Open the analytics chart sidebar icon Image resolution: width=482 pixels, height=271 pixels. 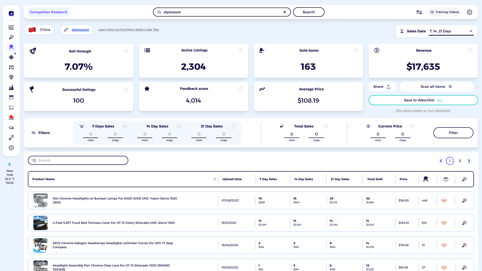pyautogui.click(x=11, y=27)
